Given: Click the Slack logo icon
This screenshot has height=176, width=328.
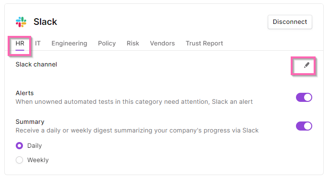Looking at the screenshot, I should point(21,22).
